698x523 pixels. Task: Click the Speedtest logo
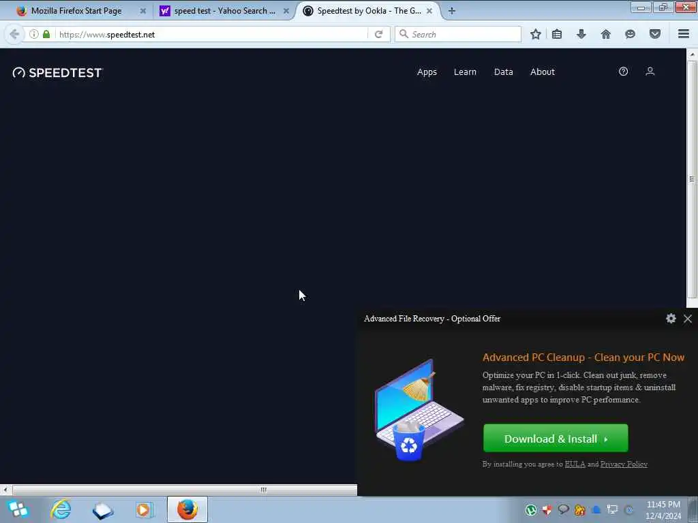(x=57, y=72)
